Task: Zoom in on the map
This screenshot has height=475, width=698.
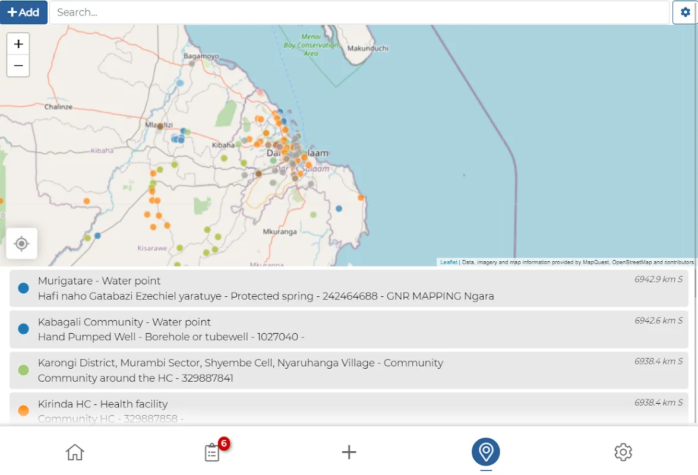Action: click(18, 44)
